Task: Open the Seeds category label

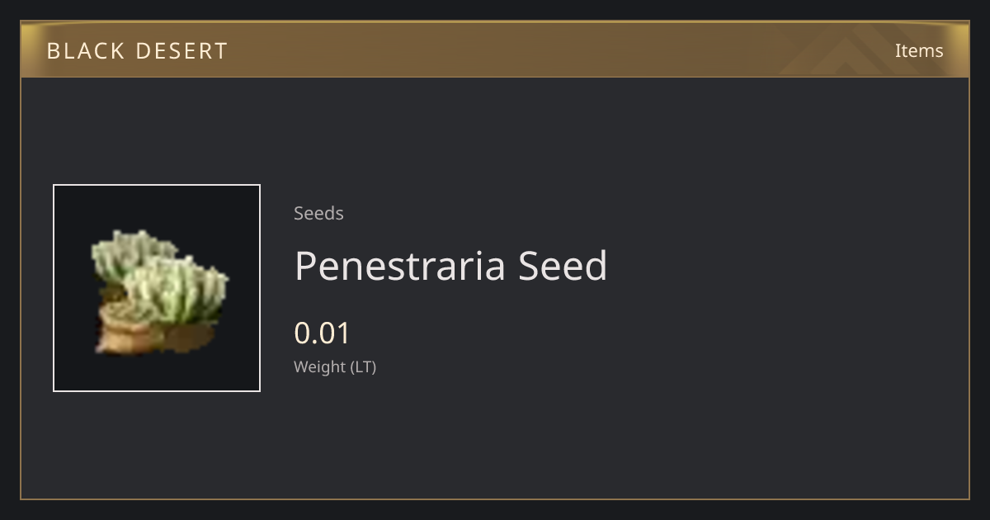Action: (318, 213)
